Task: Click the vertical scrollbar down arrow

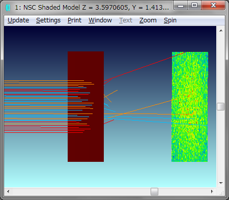Action: (221, 183)
